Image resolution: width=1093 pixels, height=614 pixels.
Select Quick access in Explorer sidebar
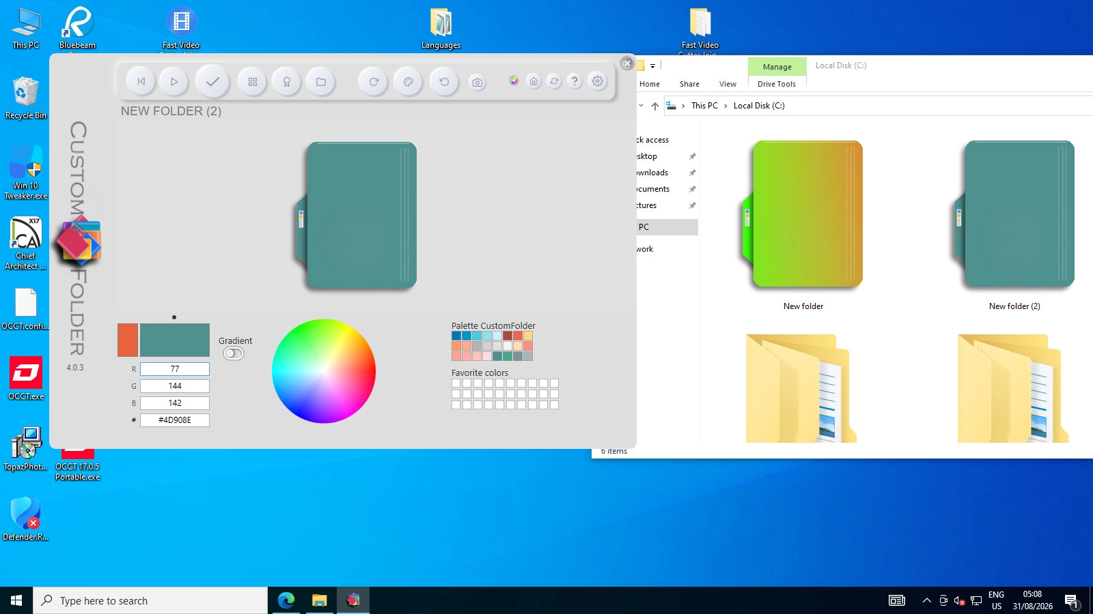652,140
